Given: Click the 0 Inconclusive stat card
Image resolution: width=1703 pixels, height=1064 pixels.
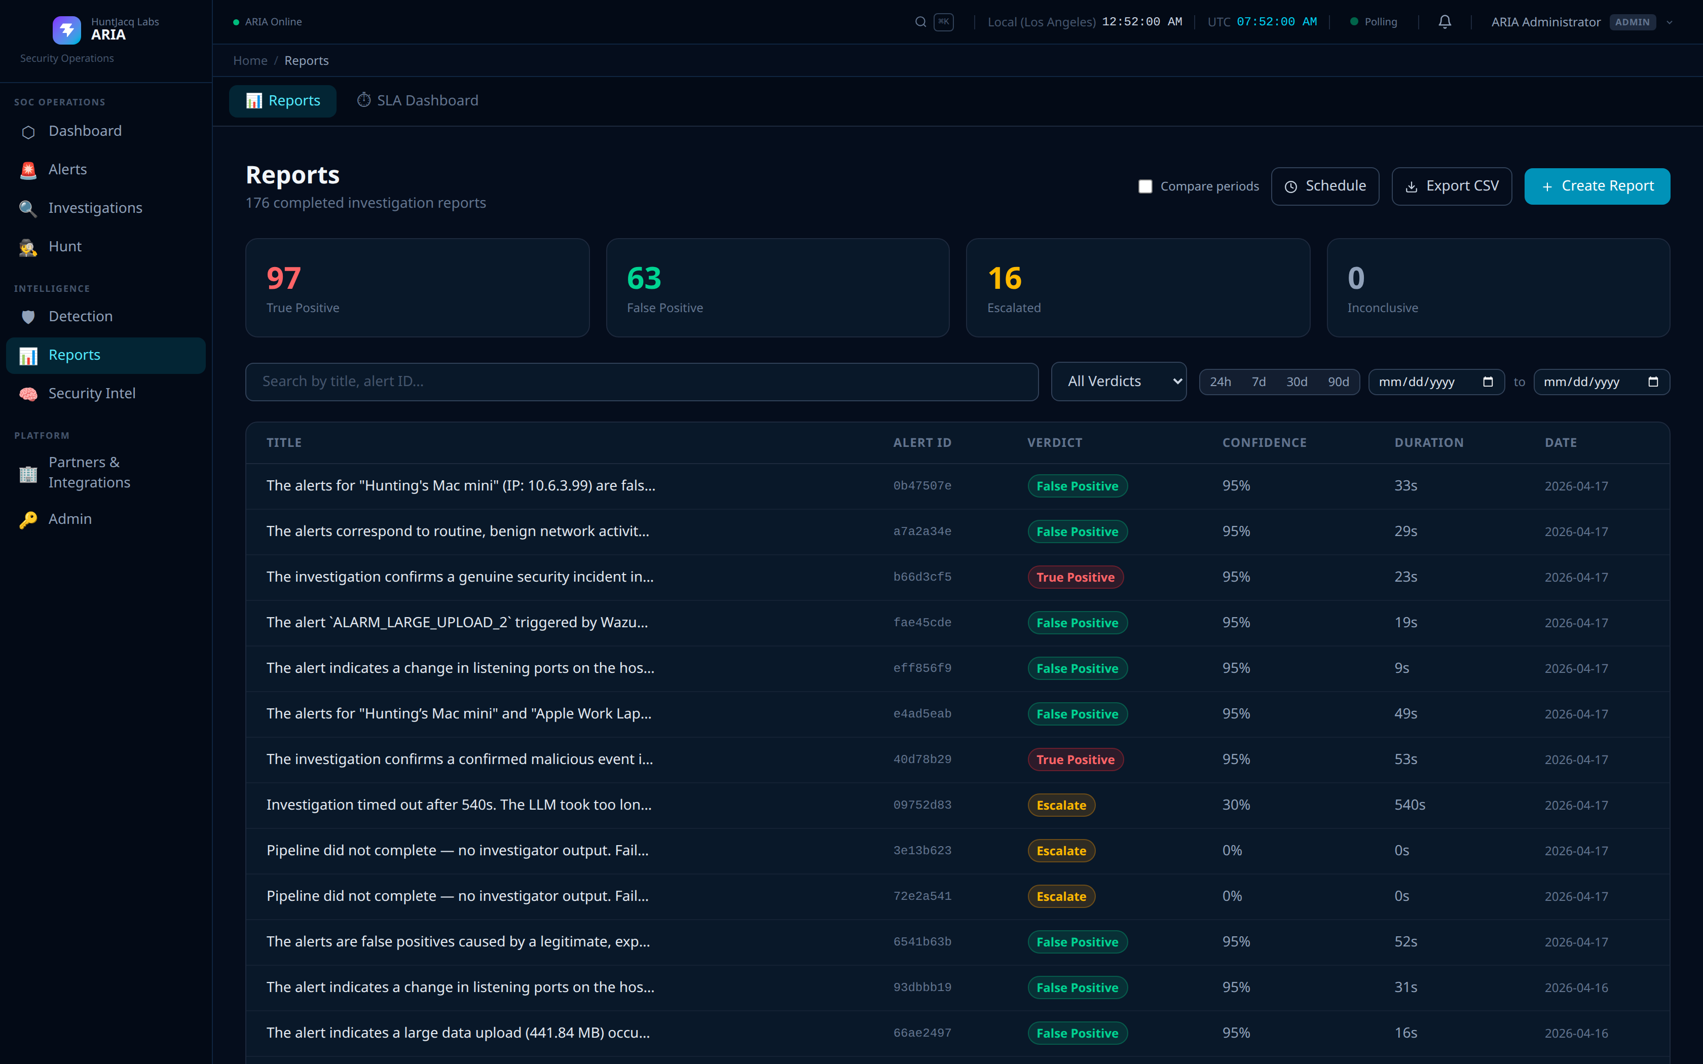Looking at the screenshot, I should click(1498, 288).
